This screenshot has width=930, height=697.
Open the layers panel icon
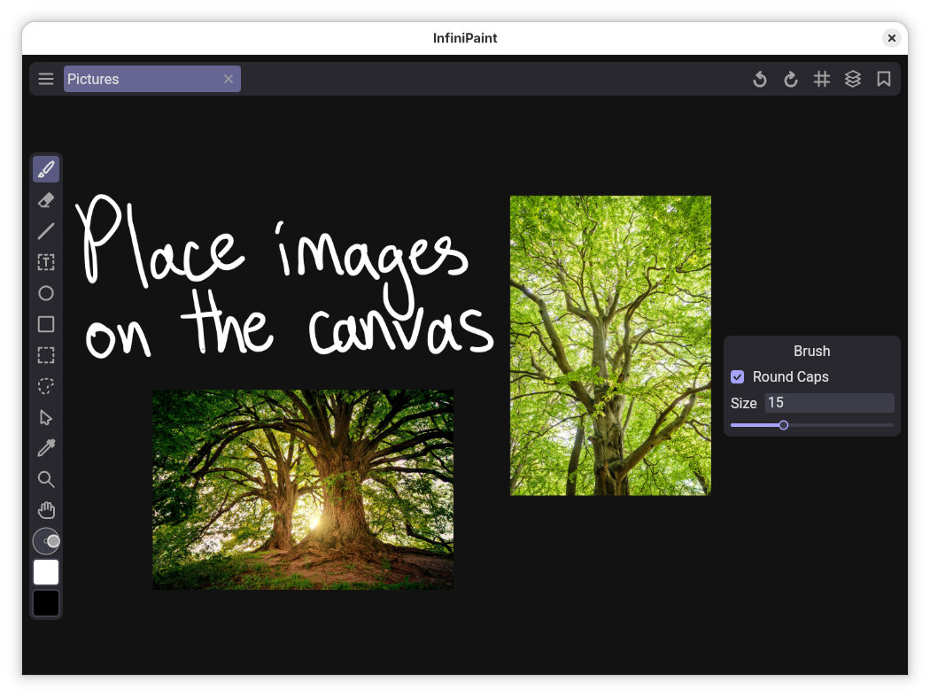[x=852, y=79]
